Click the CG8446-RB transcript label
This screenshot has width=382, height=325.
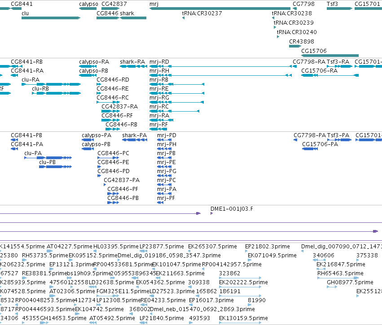(121, 125)
